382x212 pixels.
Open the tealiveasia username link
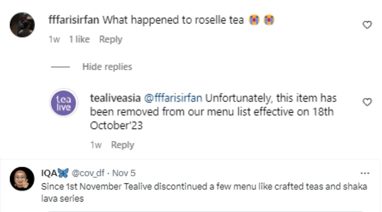[115, 98]
